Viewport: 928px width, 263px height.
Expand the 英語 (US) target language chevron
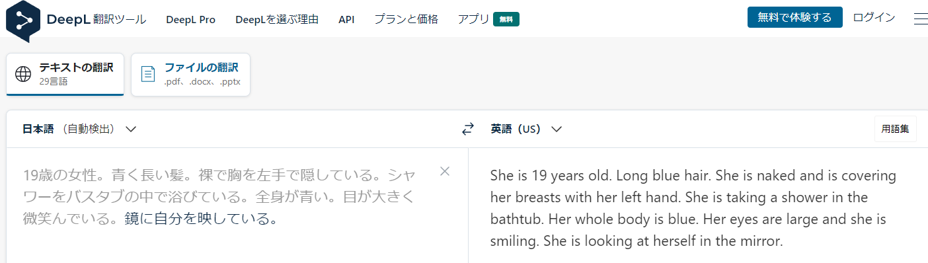(x=556, y=129)
